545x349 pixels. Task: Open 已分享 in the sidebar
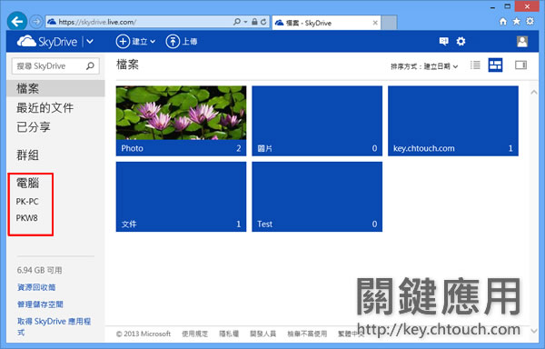[34, 127]
